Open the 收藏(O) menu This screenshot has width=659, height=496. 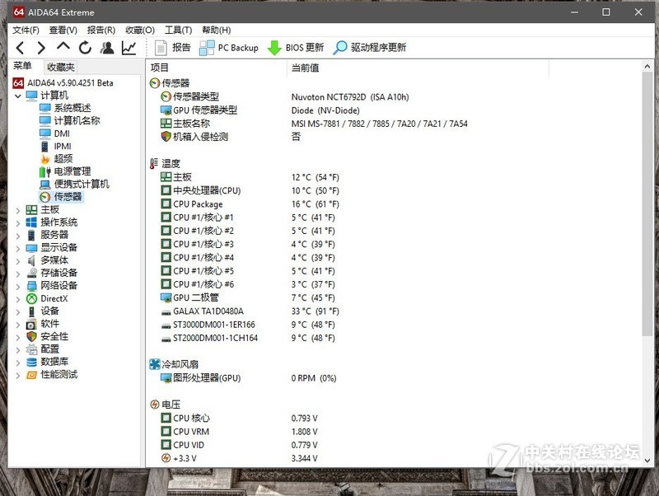[140, 30]
